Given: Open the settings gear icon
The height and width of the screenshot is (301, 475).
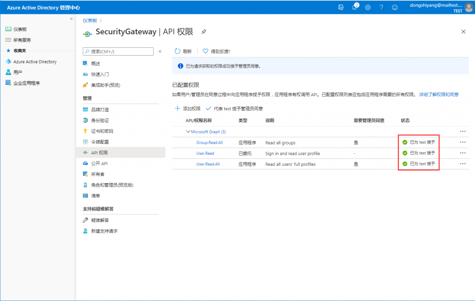Looking at the screenshot, I should click(368, 7).
